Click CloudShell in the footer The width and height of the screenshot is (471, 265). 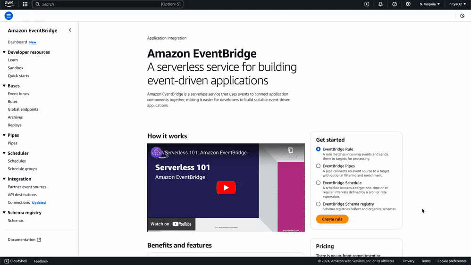pyautogui.click(x=16, y=261)
